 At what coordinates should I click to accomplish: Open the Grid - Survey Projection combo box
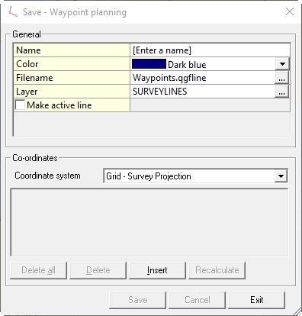click(195, 176)
